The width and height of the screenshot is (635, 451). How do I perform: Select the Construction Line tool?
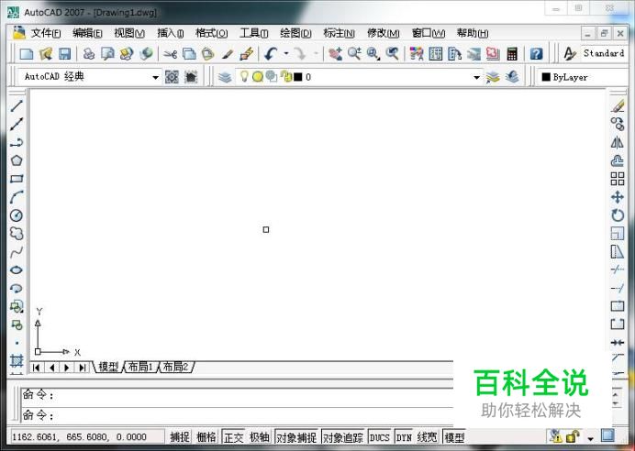pyautogui.click(x=17, y=124)
